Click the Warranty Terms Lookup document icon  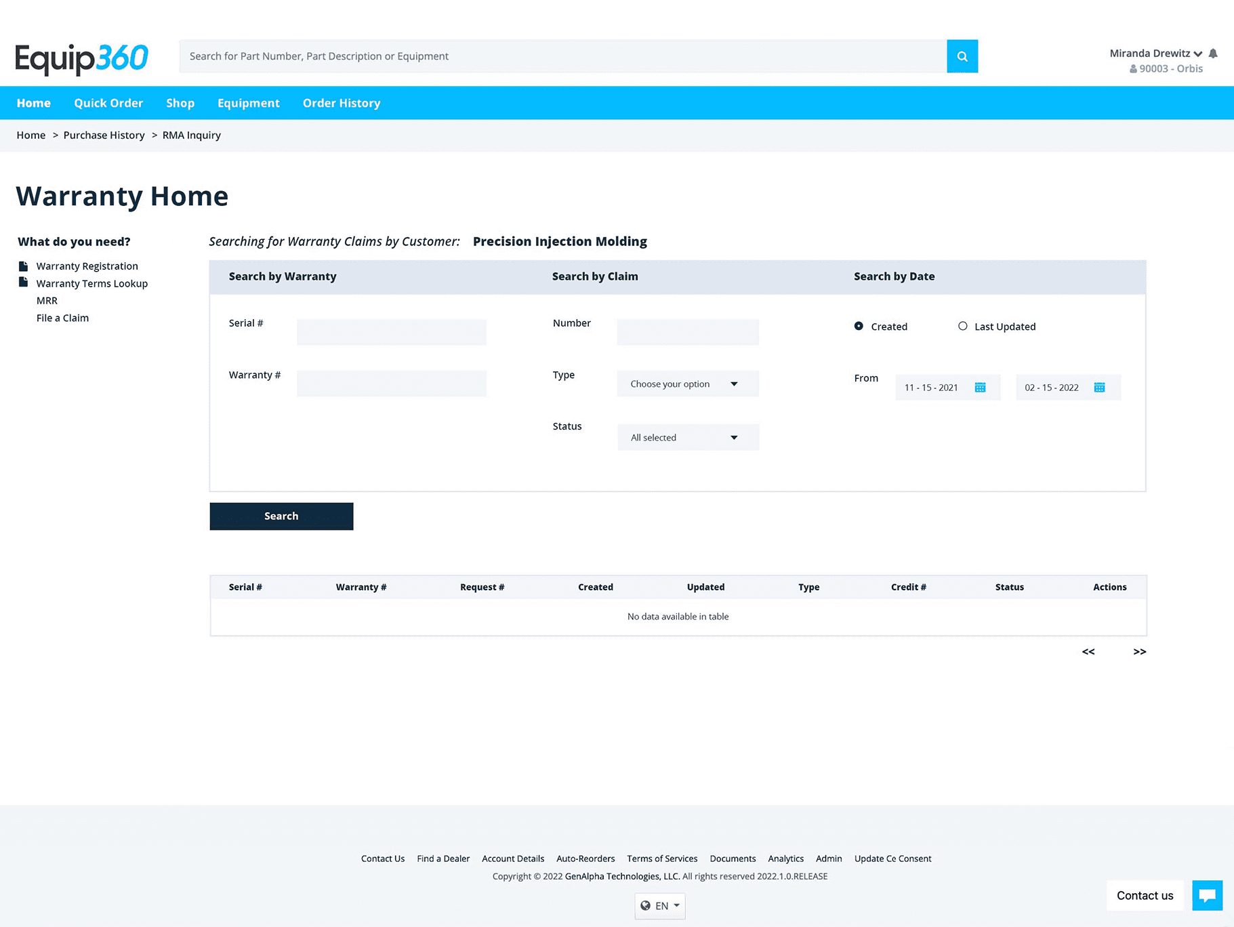coord(23,282)
